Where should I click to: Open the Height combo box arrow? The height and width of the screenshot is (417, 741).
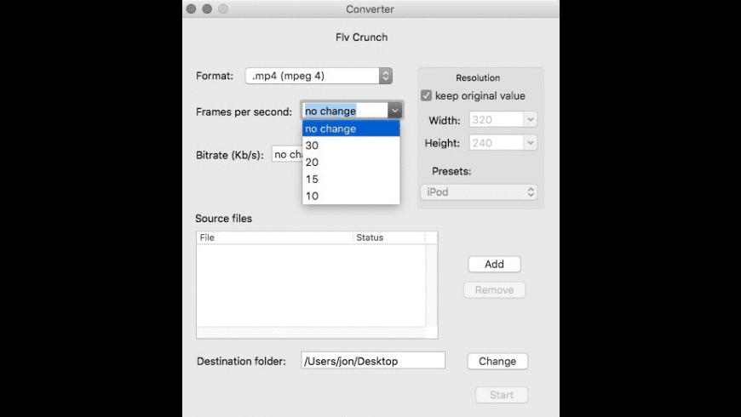click(531, 143)
